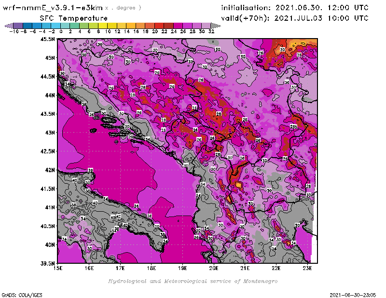This screenshot has width=386, height=298.
Task: Click the legend swatch between 6 and 8
Action: [x=93, y=26]
